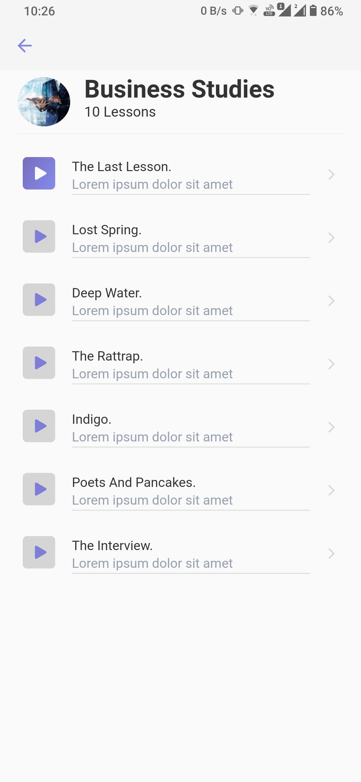Select The Interview lesson title

(112, 546)
